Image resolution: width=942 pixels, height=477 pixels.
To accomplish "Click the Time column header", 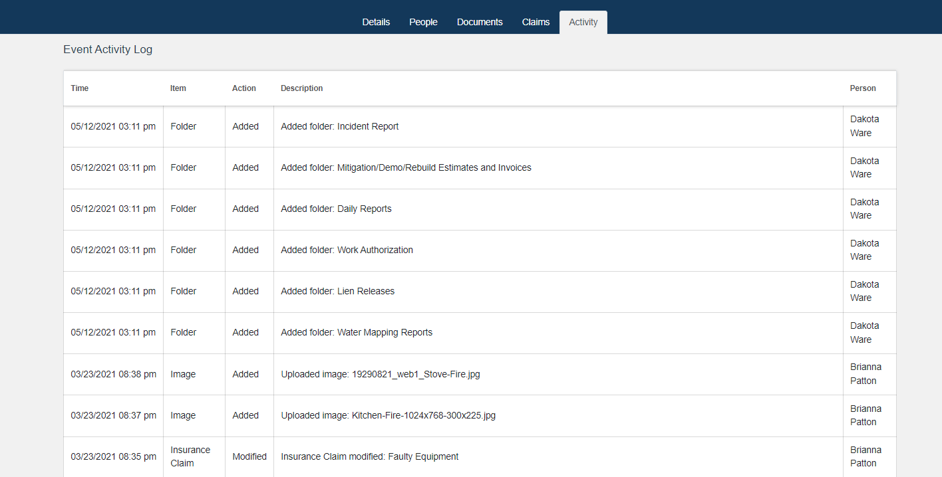I will coord(80,88).
